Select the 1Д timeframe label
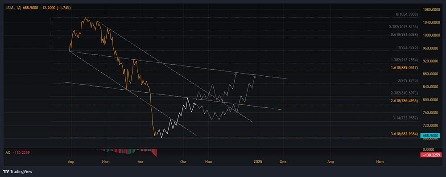This screenshot has height=177, width=446. (x=18, y=8)
